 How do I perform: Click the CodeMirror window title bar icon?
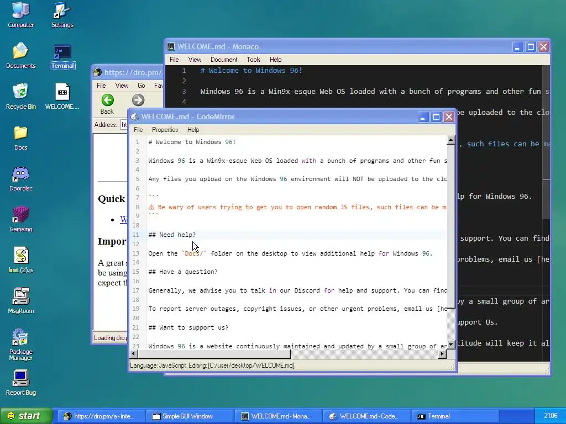(135, 117)
